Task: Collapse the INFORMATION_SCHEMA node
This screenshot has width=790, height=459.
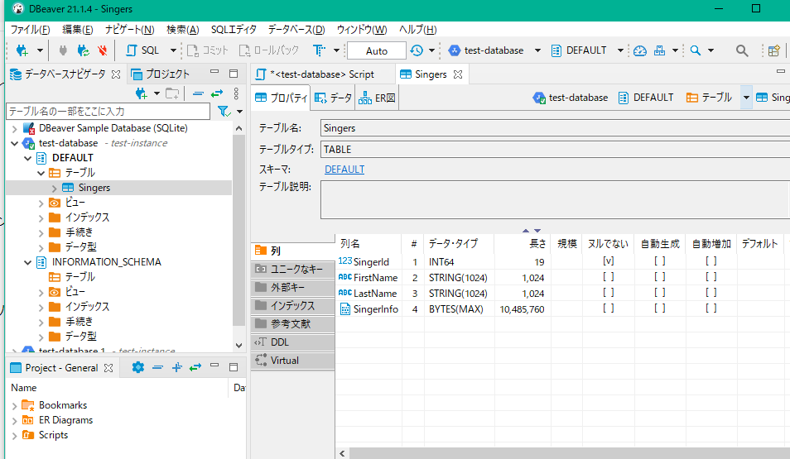Action: pos(27,262)
